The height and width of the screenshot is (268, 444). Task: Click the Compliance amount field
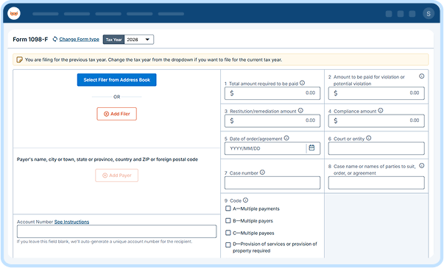pos(376,121)
